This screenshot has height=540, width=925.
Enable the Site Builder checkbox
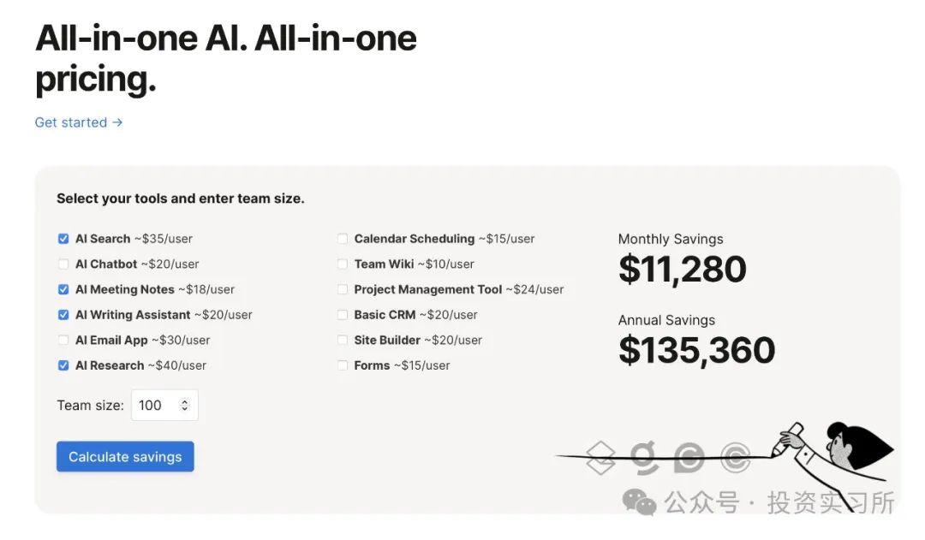(343, 341)
